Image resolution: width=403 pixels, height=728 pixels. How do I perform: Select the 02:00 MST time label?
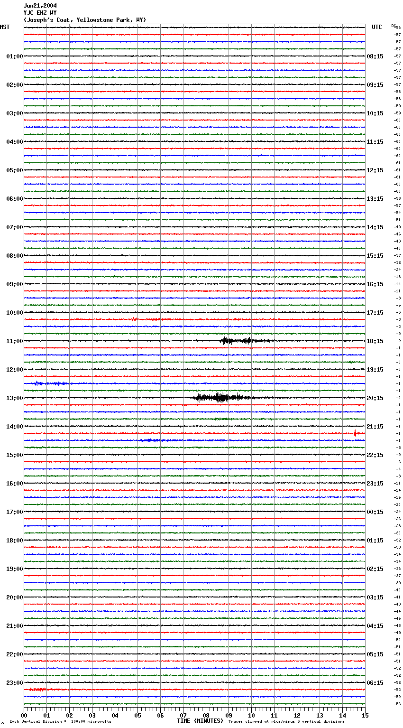15,85
